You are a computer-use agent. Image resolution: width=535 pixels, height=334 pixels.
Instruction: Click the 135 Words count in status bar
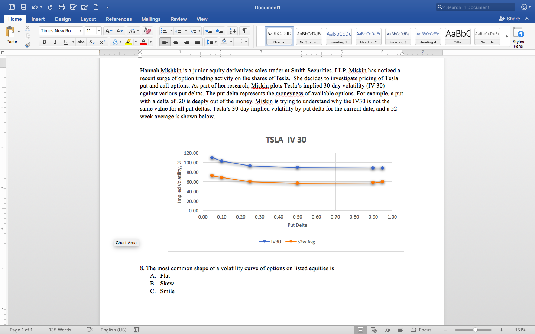click(x=60, y=330)
